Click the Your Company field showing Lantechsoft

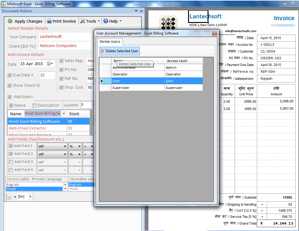(66, 37)
